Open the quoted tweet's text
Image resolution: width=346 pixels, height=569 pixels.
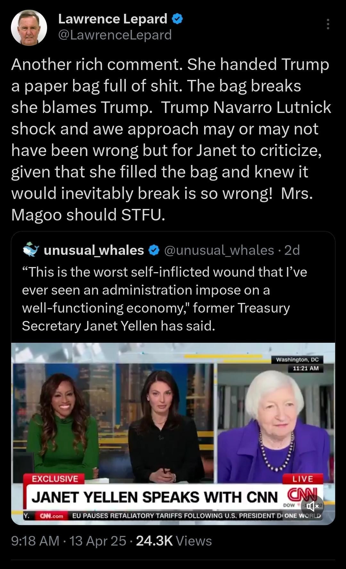[164, 299]
